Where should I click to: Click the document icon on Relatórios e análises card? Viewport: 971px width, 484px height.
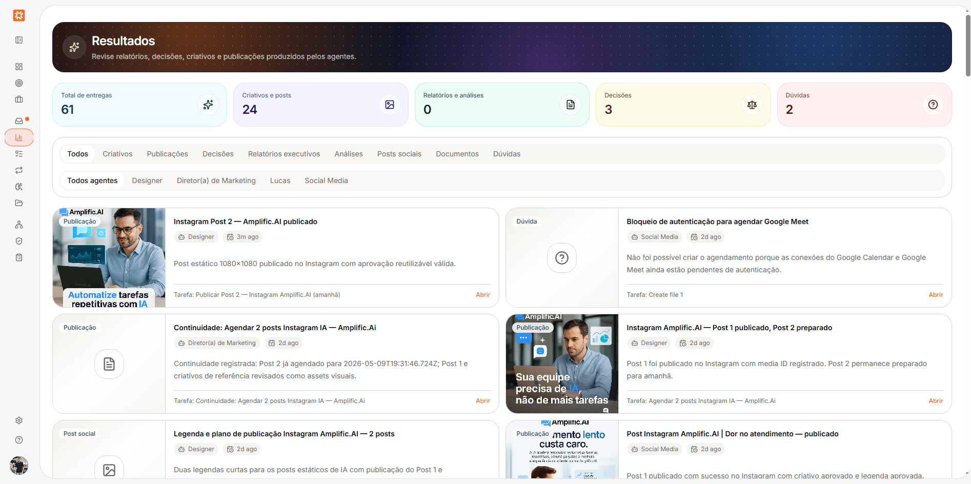[x=571, y=105]
